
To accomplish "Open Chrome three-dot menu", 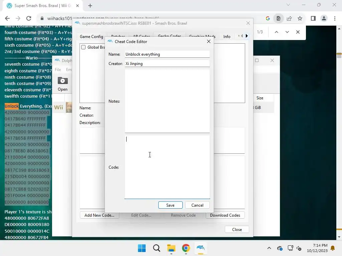I will tap(335, 18).
